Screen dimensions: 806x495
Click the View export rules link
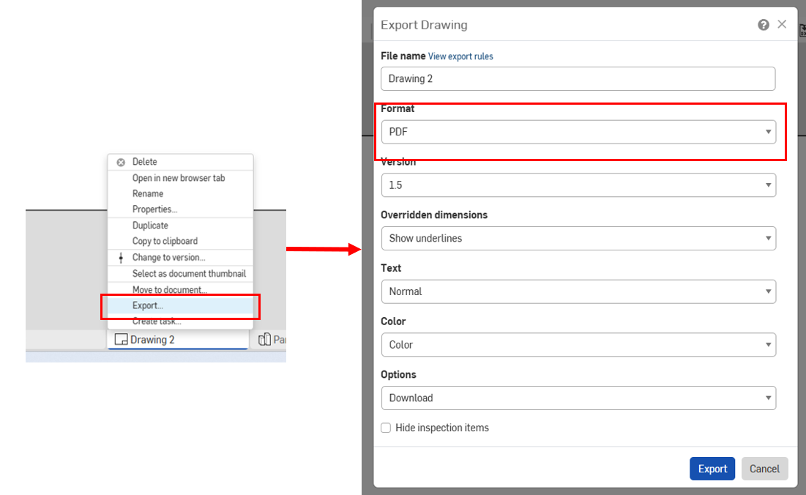460,56
